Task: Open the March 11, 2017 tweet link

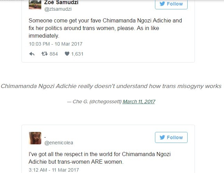Action: [139, 102]
